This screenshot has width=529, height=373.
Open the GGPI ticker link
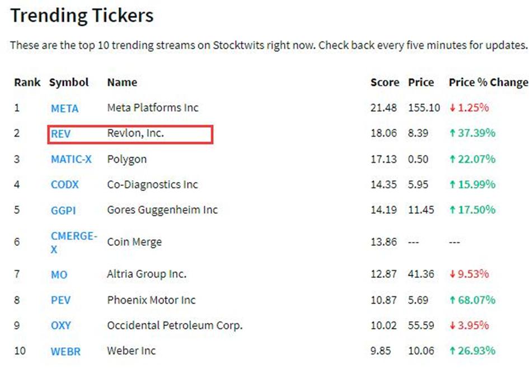click(63, 211)
